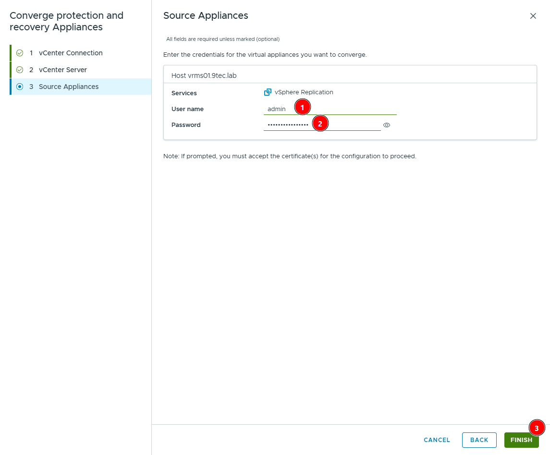The width and height of the screenshot is (550, 455).
Task: Select step 3 Source Appliances
Action: coord(81,87)
